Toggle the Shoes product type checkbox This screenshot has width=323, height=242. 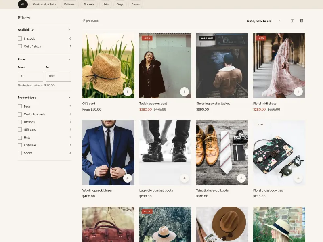coord(20,153)
